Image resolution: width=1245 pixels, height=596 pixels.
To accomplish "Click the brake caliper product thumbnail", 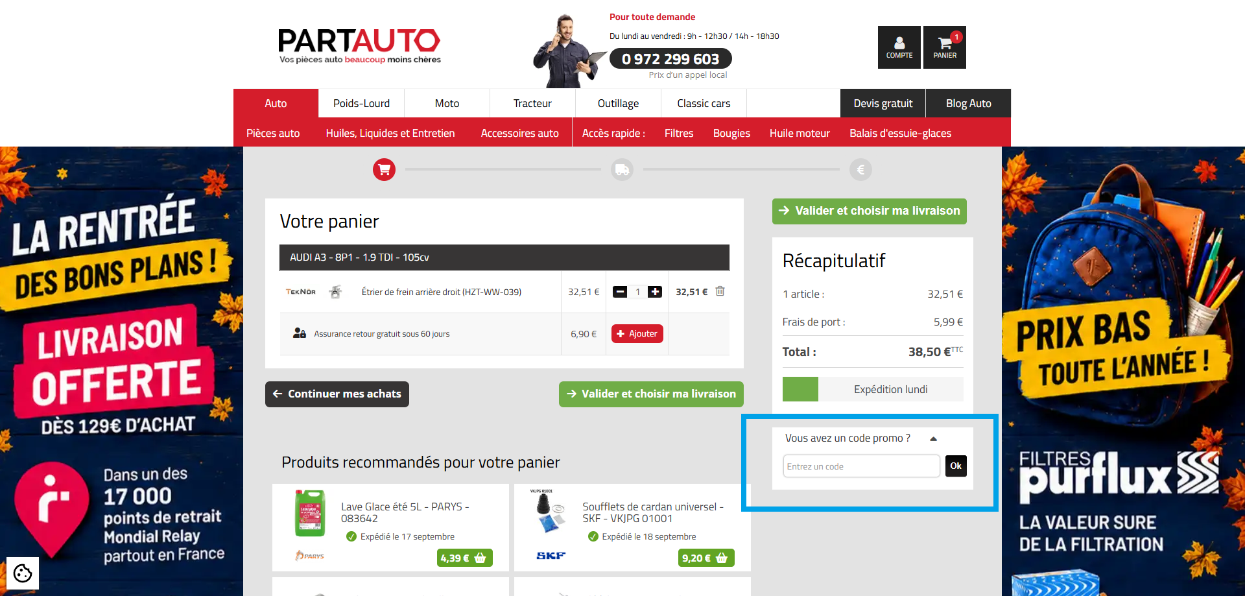I will pos(335,292).
